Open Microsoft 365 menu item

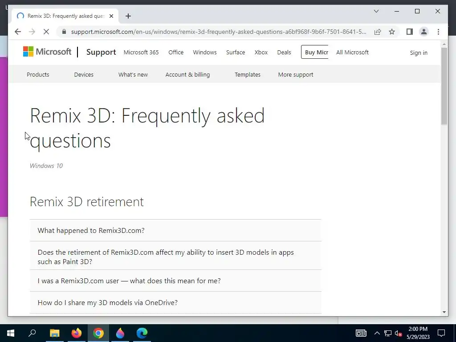click(x=141, y=53)
